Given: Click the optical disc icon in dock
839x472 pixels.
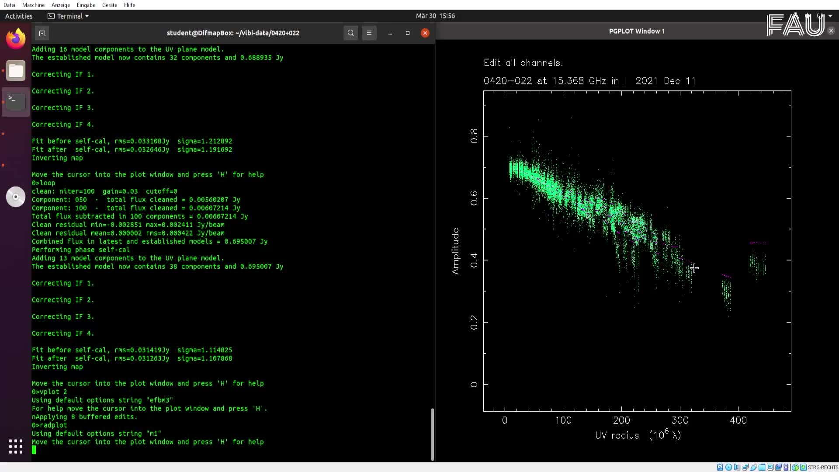Looking at the screenshot, I should [16, 197].
